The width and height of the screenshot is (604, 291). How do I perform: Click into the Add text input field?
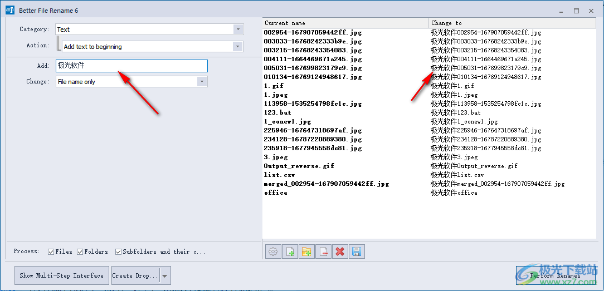coord(131,66)
